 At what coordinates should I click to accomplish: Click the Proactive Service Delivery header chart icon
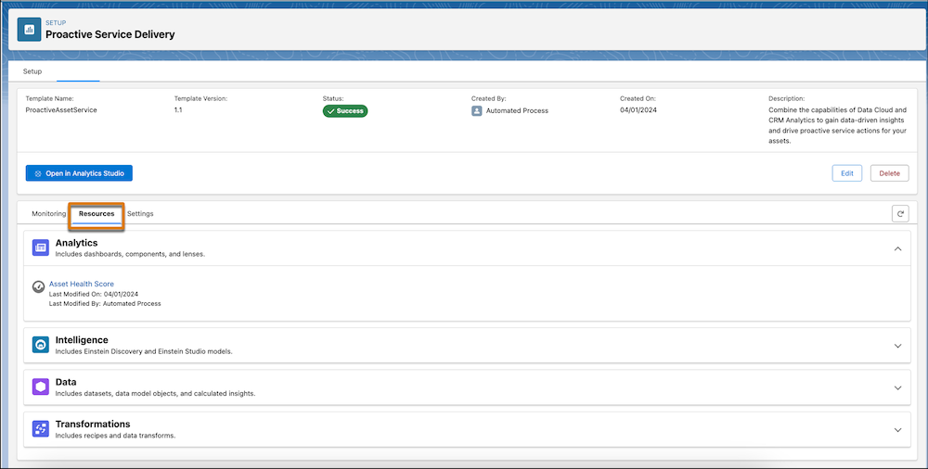click(29, 30)
